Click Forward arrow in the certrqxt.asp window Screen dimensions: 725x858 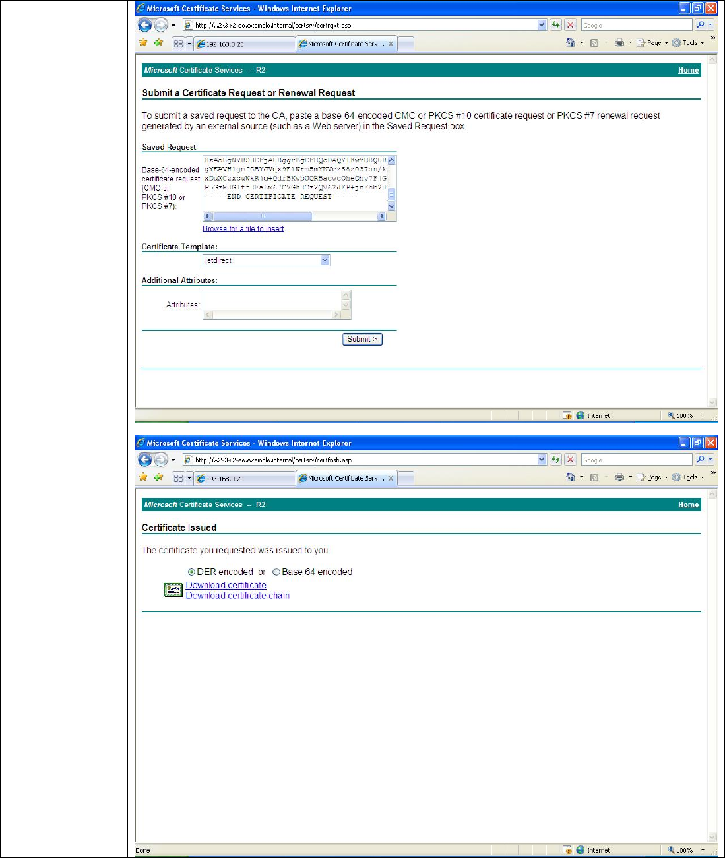tap(161, 25)
